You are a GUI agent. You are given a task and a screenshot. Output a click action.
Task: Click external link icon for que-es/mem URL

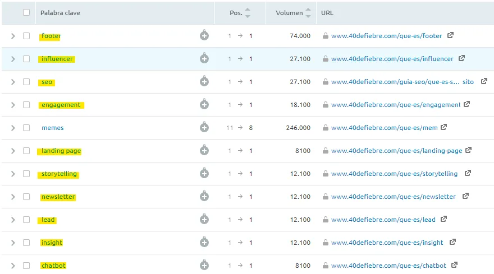pyautogui.click(x=443, y=127)
